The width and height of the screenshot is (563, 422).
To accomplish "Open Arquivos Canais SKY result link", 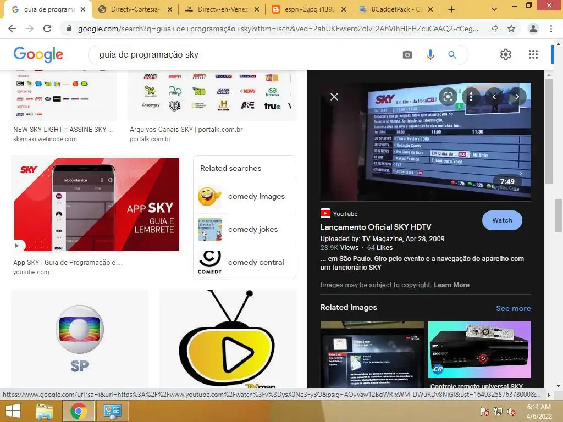I will coord(186,130).
